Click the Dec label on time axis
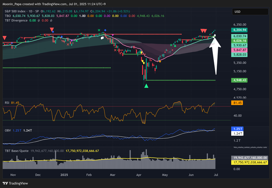272x188 pixels. coord(38,175)
